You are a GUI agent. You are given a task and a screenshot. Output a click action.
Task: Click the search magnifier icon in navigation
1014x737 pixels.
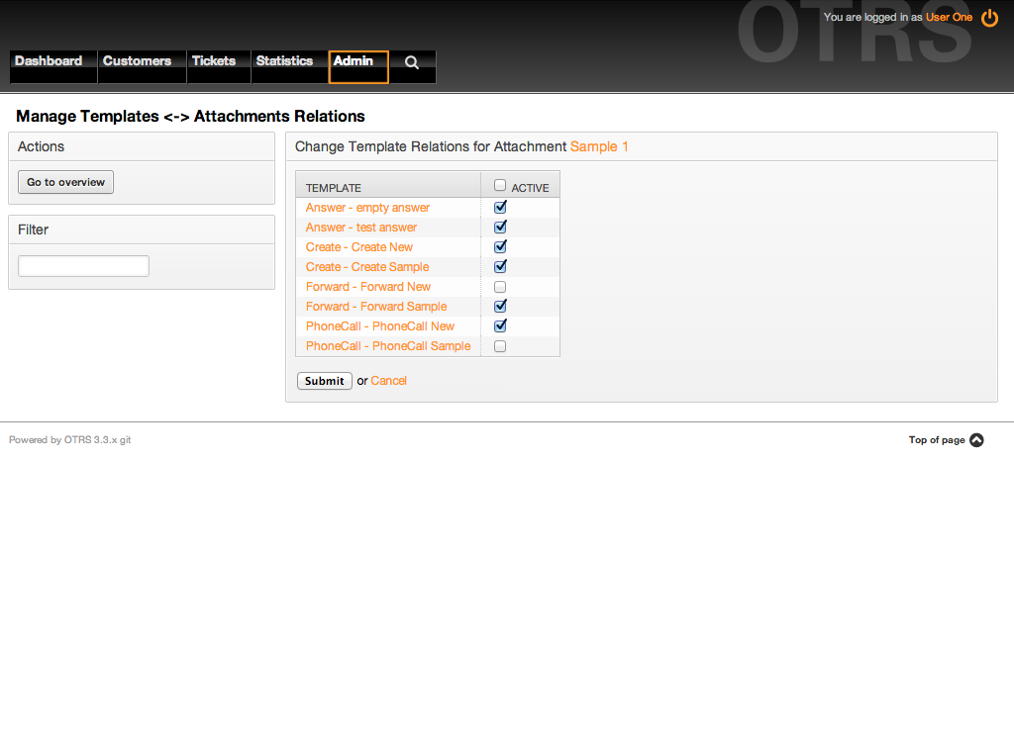point(412,62)
